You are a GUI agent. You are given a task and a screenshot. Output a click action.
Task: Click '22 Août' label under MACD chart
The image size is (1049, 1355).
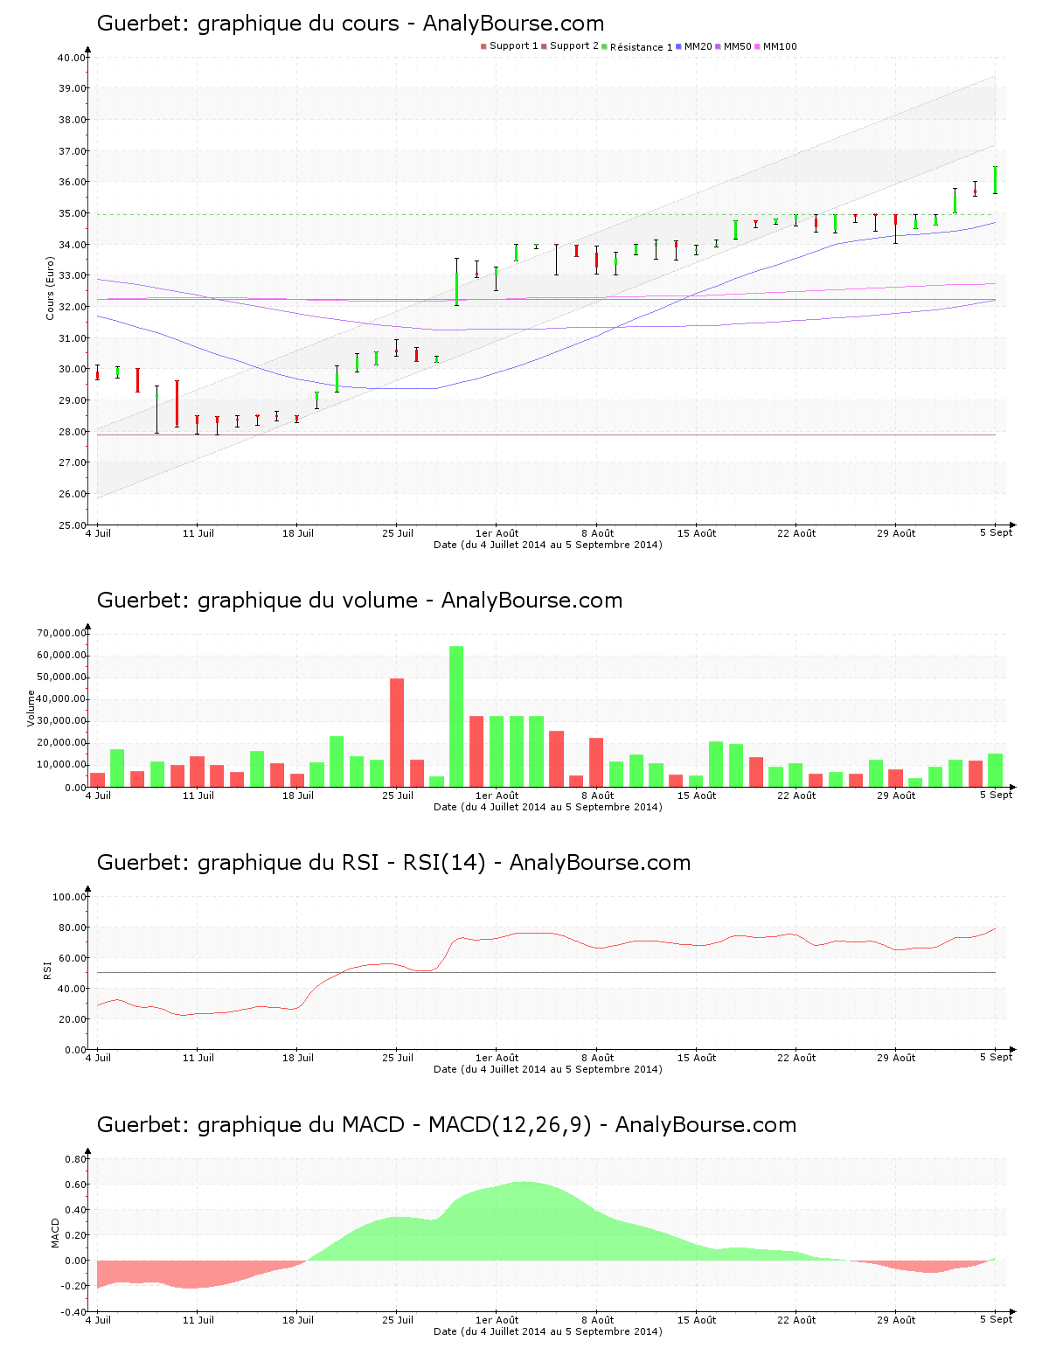(796, 1320)
